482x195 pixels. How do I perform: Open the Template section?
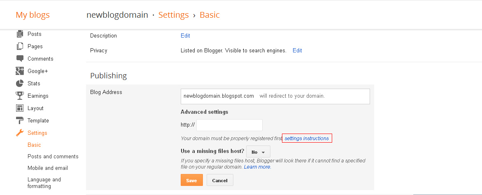pyautogui.click(x=38, y=120)
